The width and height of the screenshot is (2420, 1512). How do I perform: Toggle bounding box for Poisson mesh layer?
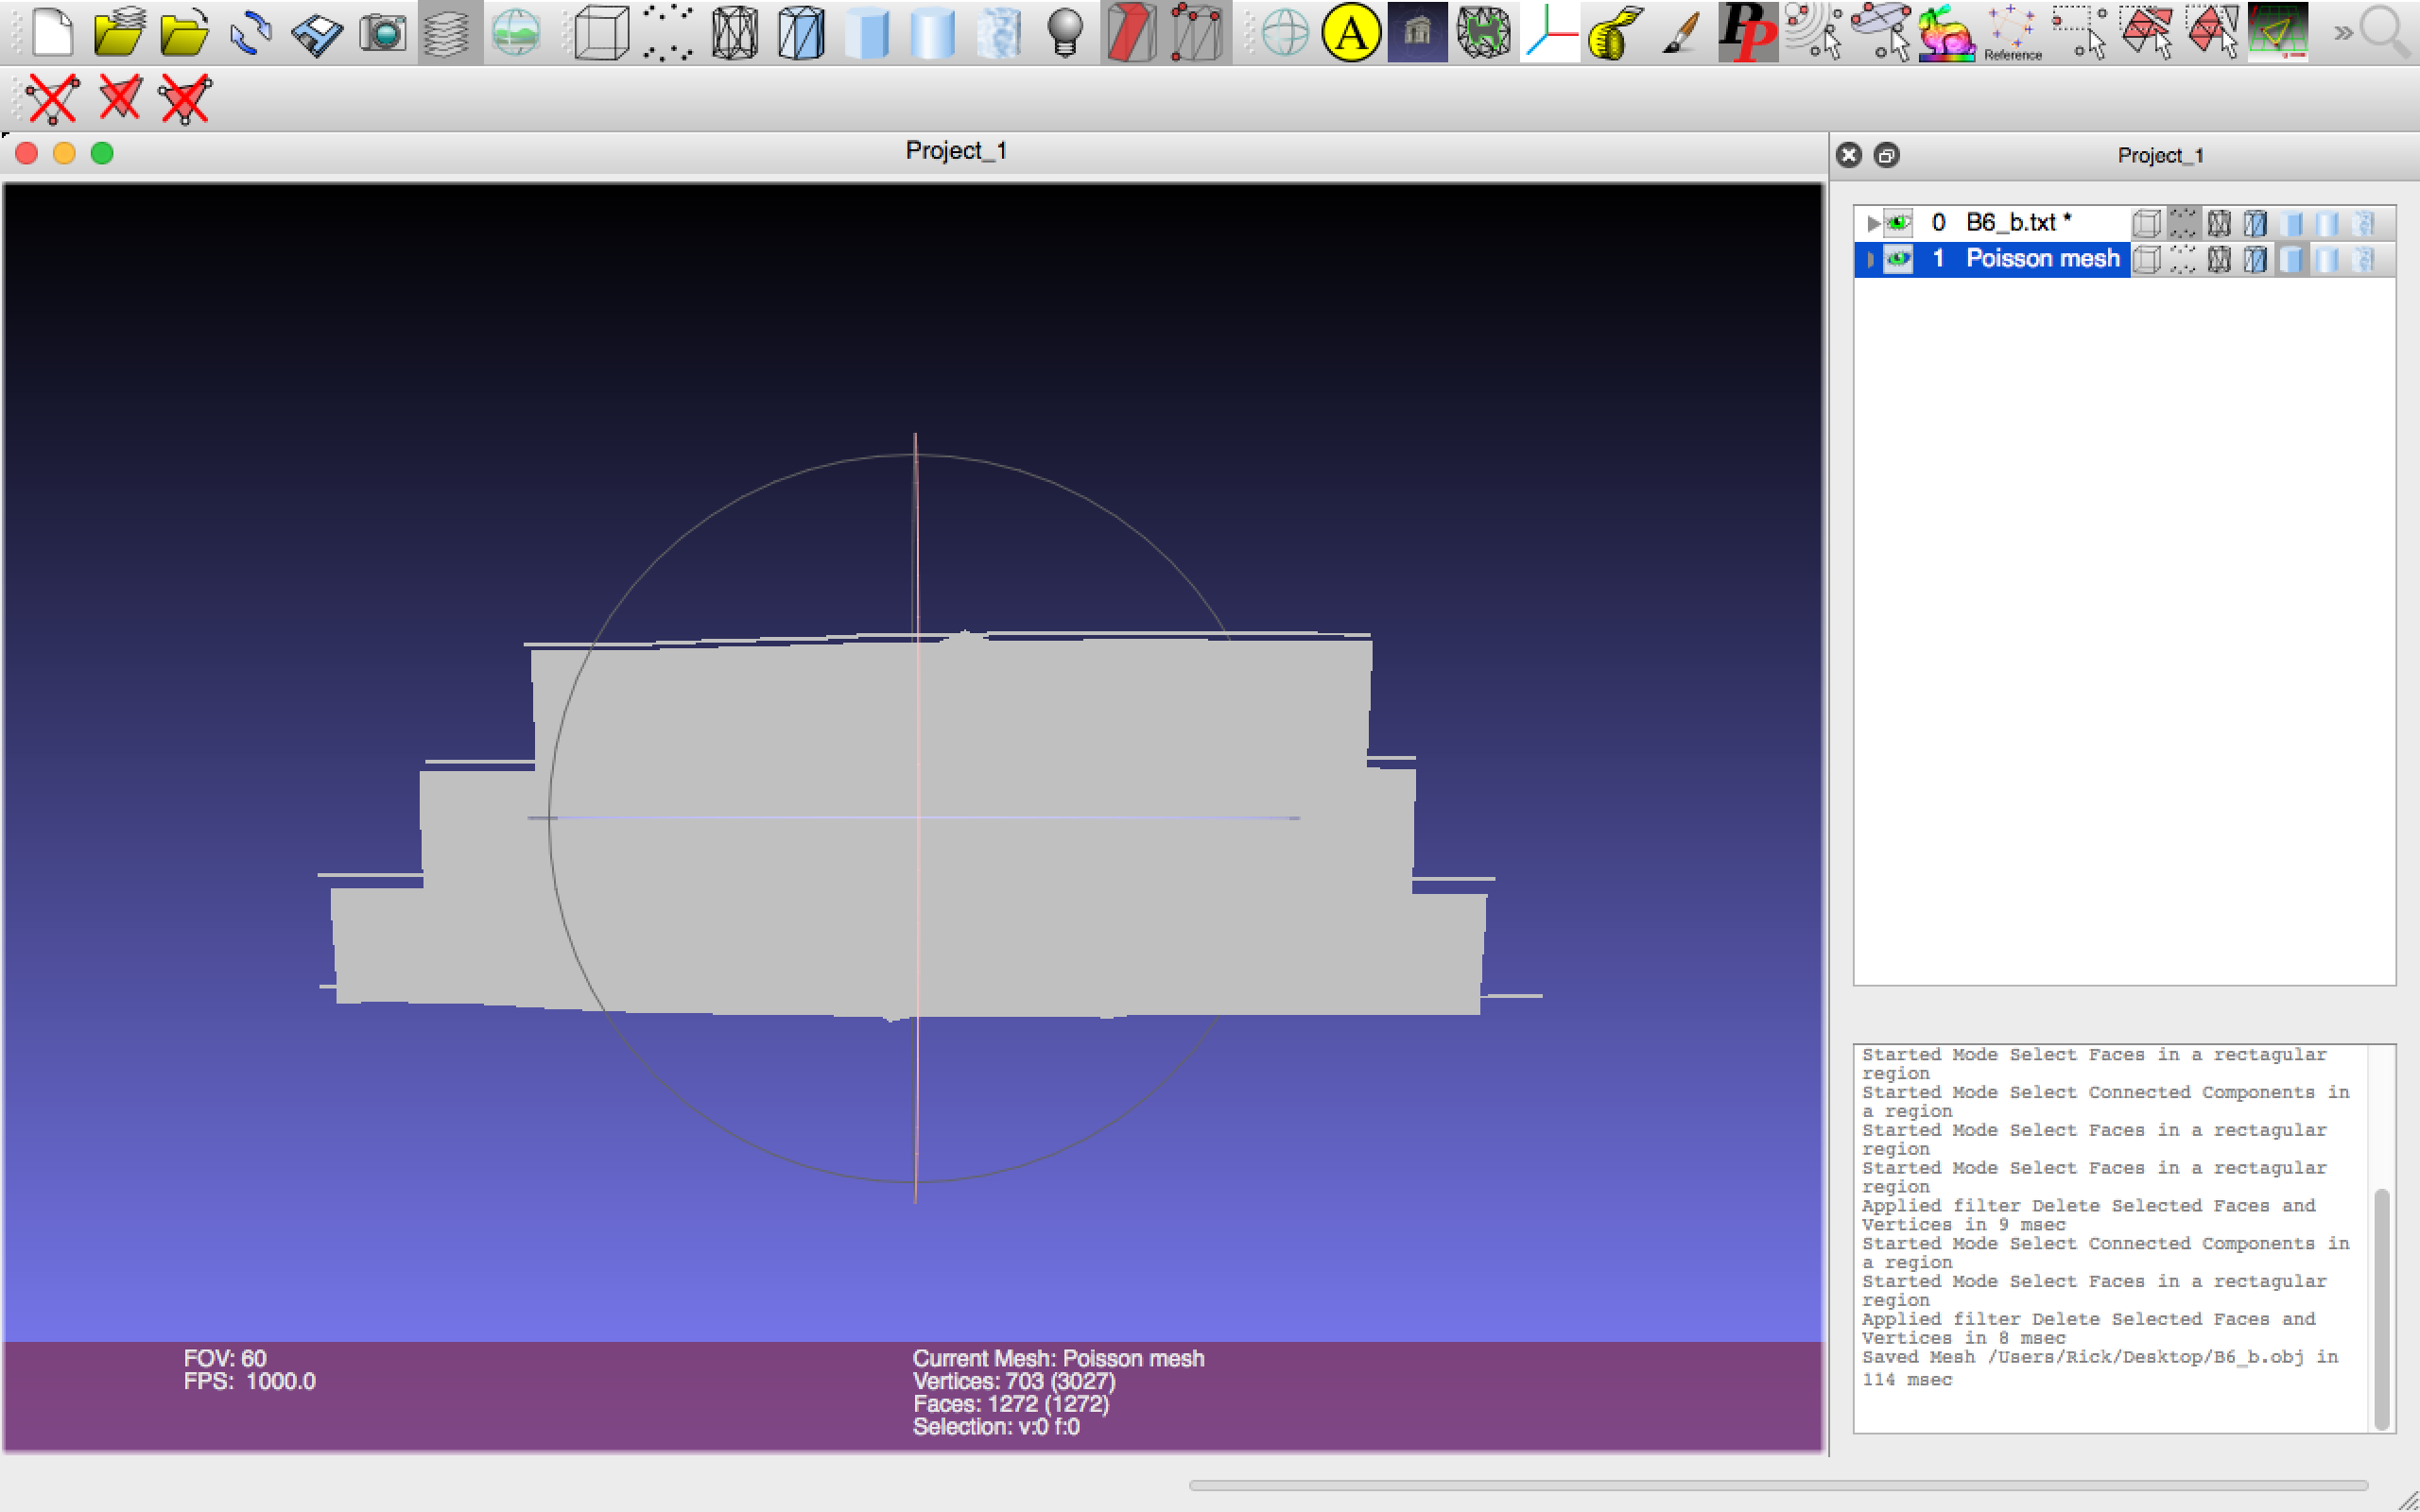coord(2146,260)
